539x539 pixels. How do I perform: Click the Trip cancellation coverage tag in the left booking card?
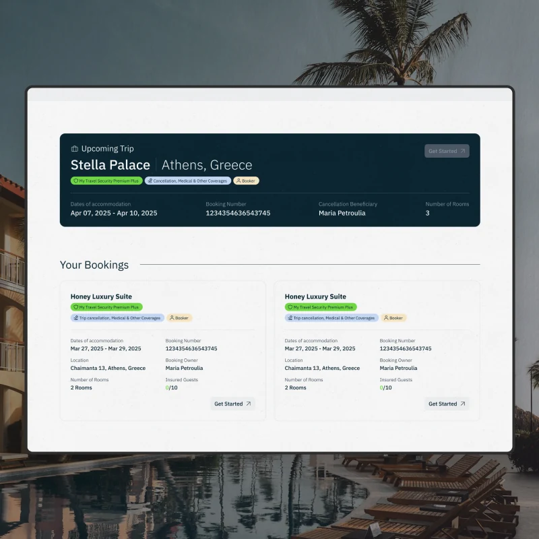pos(117,318)
